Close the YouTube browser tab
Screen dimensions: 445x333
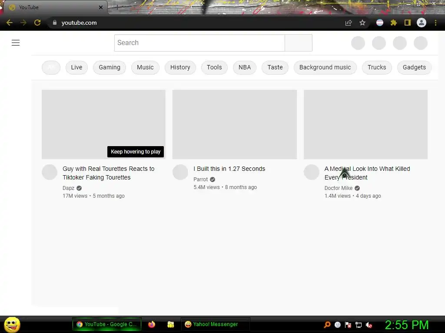coord(101,7)
